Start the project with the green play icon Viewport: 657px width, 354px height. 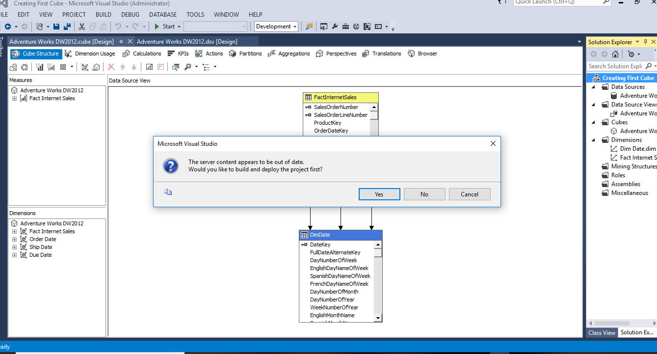157,27
